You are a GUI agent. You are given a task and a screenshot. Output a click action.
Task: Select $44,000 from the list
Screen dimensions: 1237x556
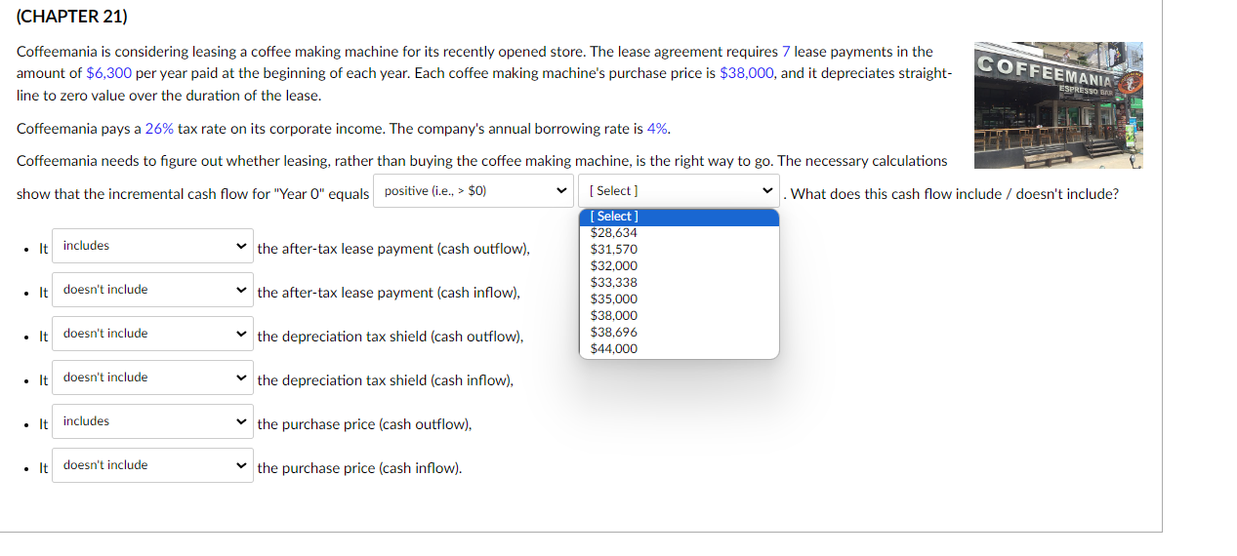tap(680, 349)
